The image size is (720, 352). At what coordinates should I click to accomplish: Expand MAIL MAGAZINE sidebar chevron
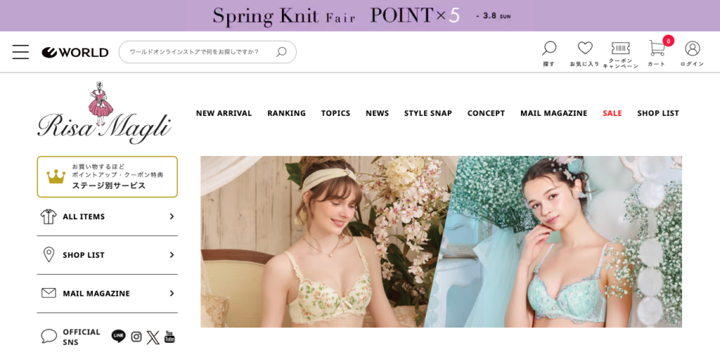click(x=172, y=294)
